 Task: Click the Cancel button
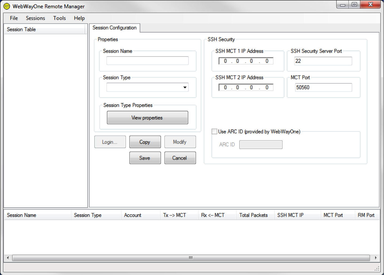click(180, 158)
